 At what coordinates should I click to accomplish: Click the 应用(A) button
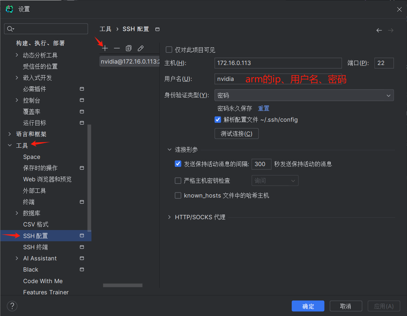coord(384,306)
